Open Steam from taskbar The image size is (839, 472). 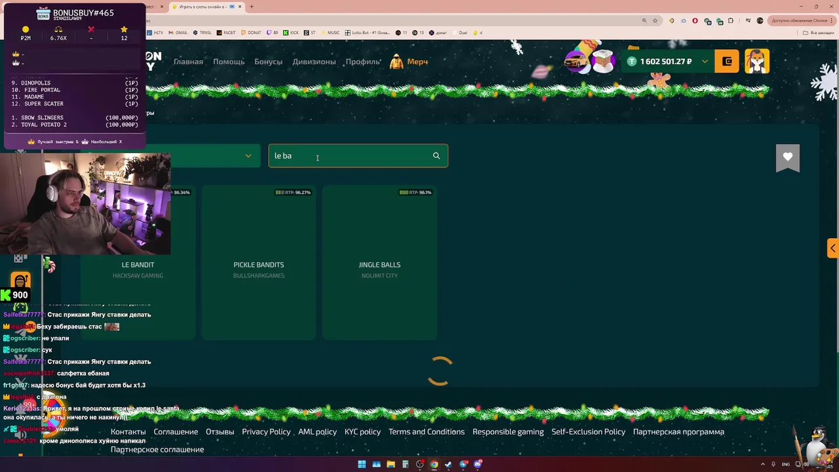[448, 464]
